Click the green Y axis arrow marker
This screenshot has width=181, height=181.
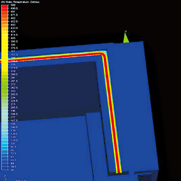pos(126,37)
